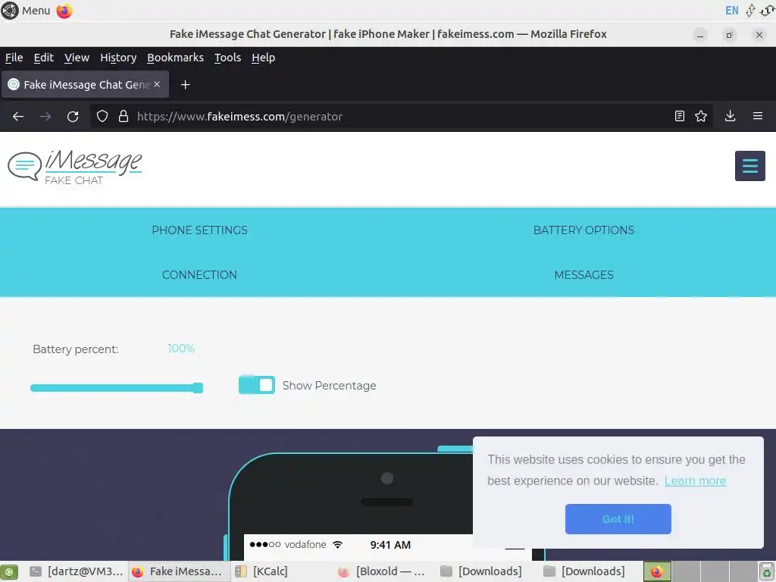Click the EN keyboard layout indicator
The image size is (776, 582).
[x=731, y=11]
